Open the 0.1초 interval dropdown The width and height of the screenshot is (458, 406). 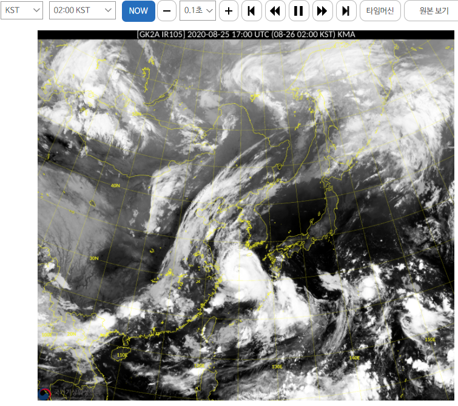[x=198, y=11]
